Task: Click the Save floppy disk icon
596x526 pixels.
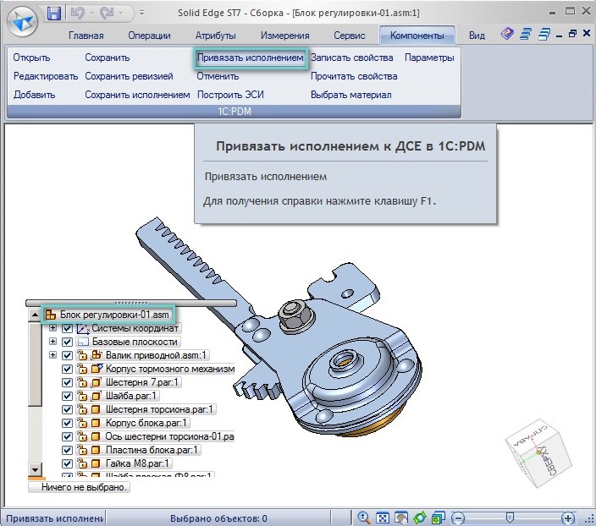Action: tap(54, 14)
